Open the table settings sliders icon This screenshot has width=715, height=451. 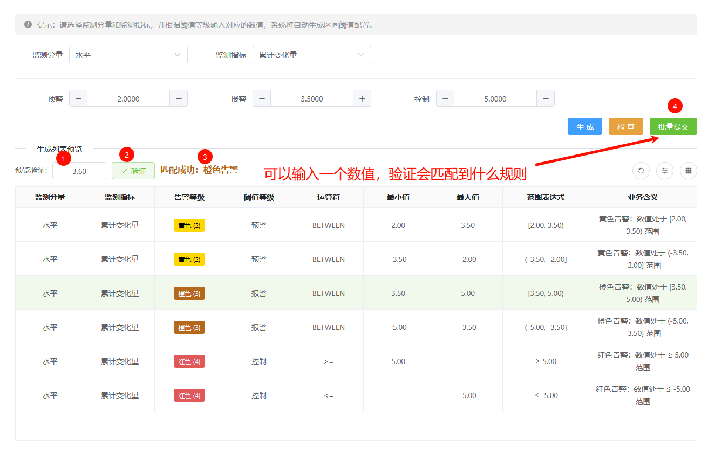664,171
